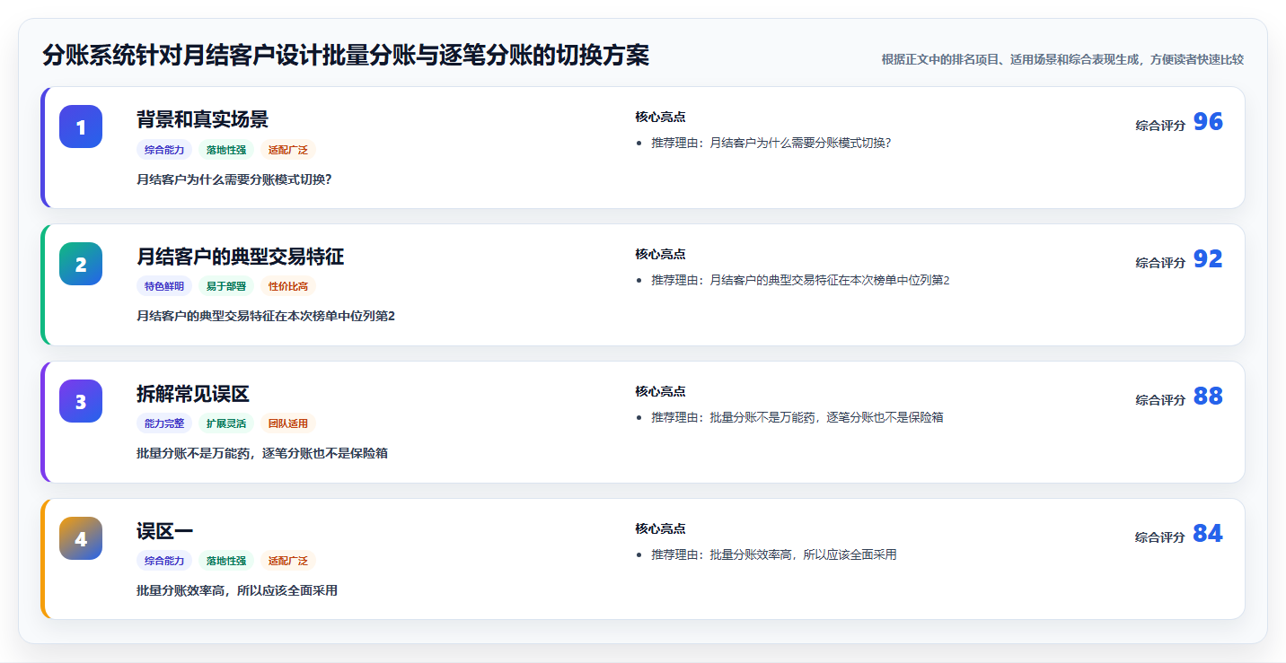The height and width of the screenshot is (663, 1286).
Task: Click the rank 3 number badge
Action: tap(81, 401)
